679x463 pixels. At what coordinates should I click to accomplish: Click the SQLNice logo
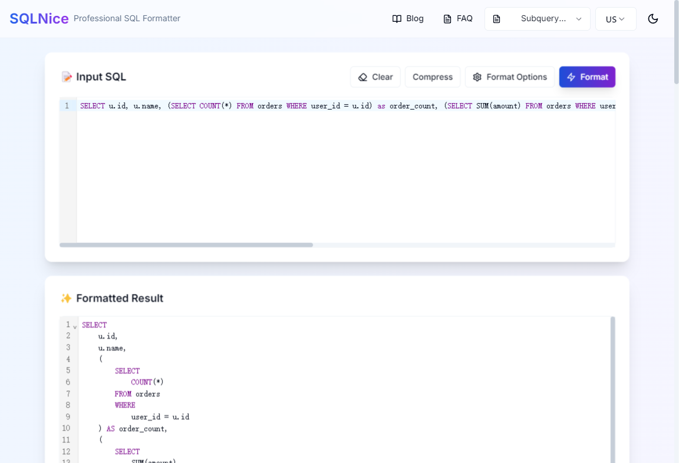pyautogui.click(x=39, y=18)
